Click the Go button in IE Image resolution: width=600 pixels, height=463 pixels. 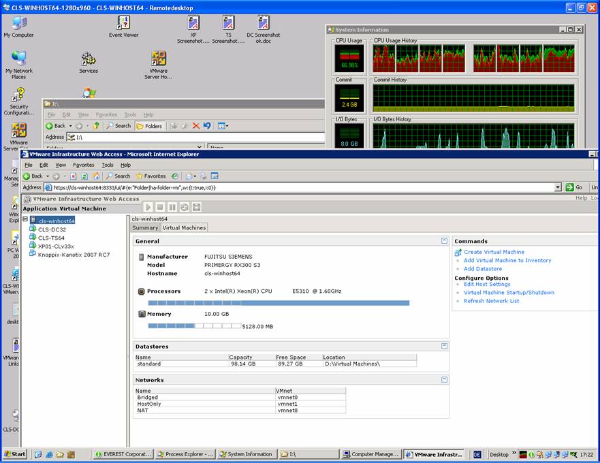pos(574,187)
